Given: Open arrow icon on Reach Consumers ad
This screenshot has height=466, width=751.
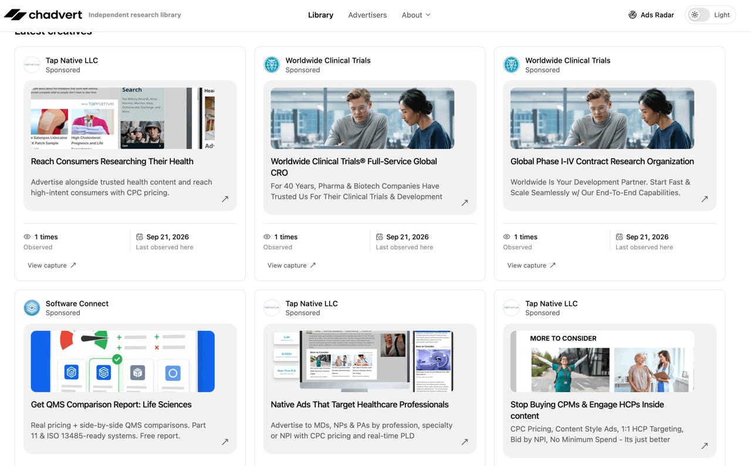Looking at the screenshot, I should (225, 199).
